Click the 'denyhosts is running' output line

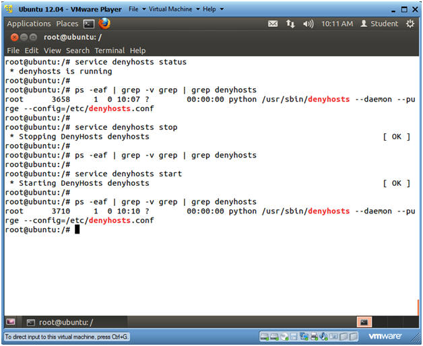click(61, 71)
